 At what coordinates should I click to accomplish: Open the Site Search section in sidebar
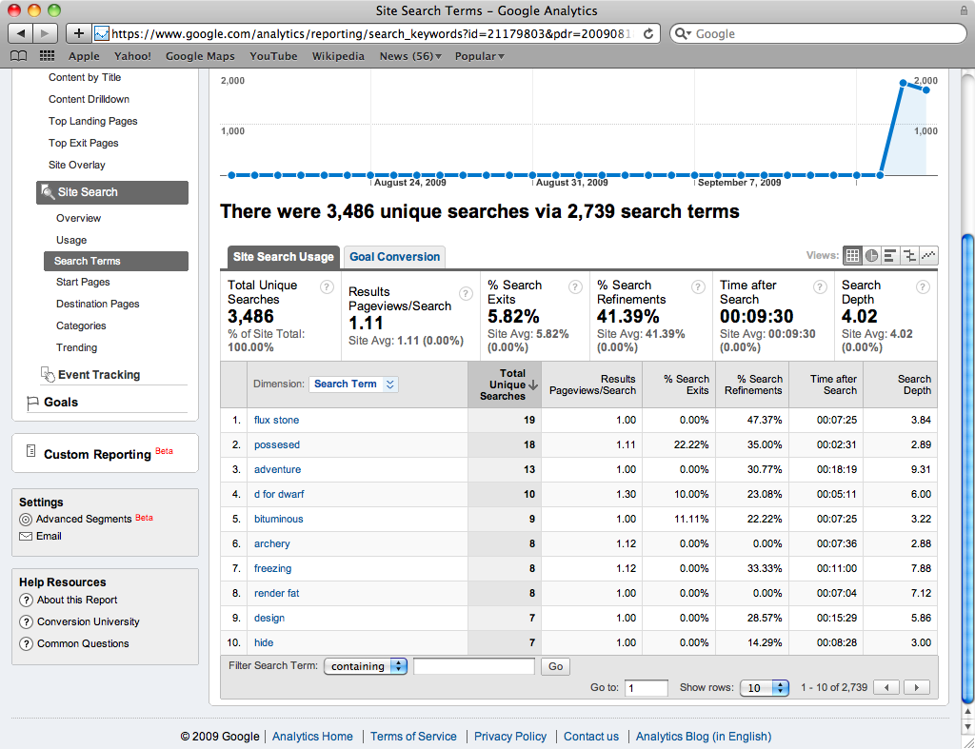112,192
